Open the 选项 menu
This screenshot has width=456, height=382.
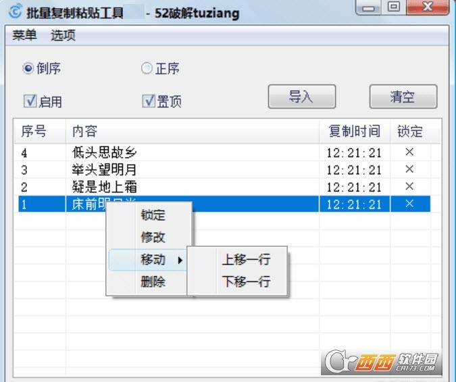pyautogui.click(x=63, y=36)
